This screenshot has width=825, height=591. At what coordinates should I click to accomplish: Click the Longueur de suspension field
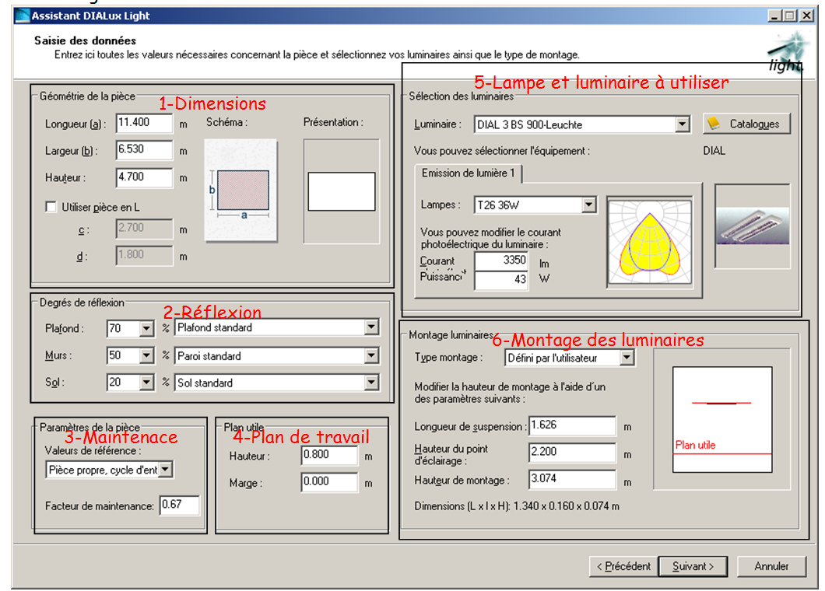click(572, 425)
